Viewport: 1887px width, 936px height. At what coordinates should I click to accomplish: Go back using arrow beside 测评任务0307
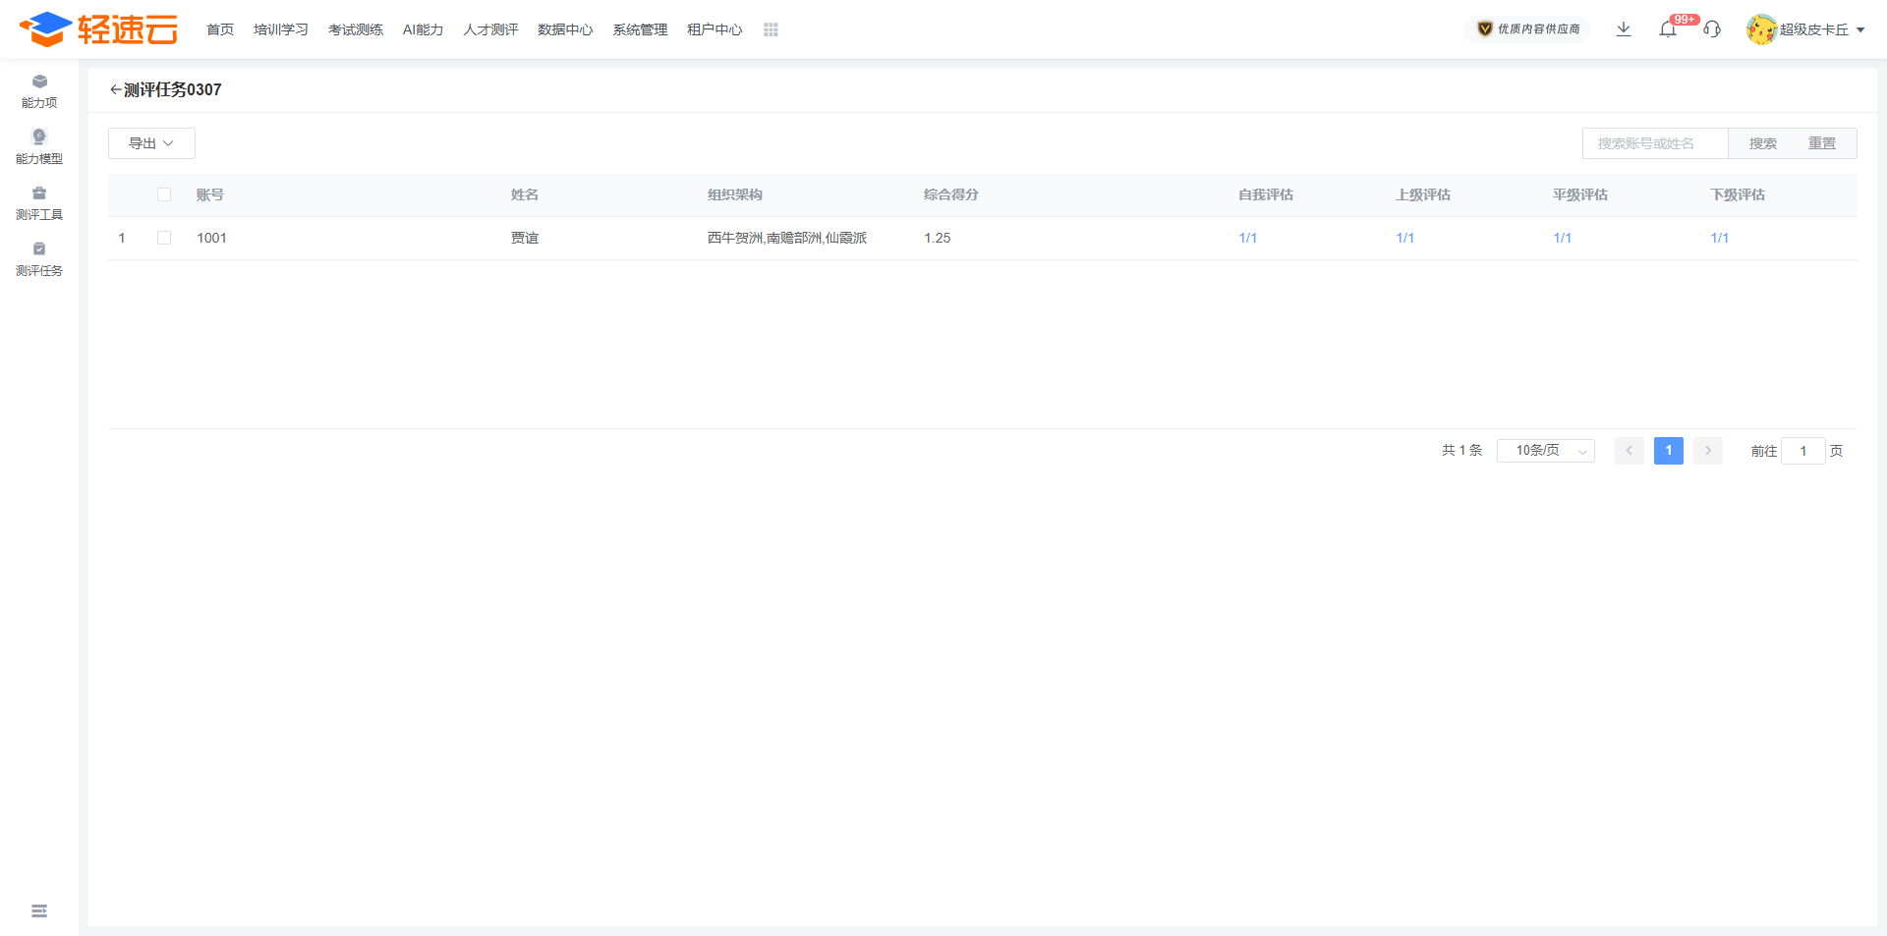(115, 90)
